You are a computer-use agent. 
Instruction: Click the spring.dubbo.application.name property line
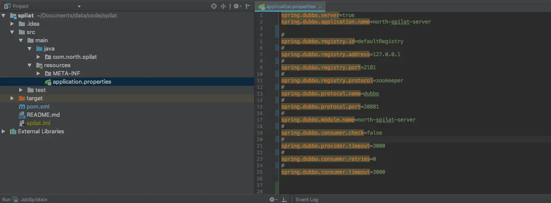pos(356,22)
